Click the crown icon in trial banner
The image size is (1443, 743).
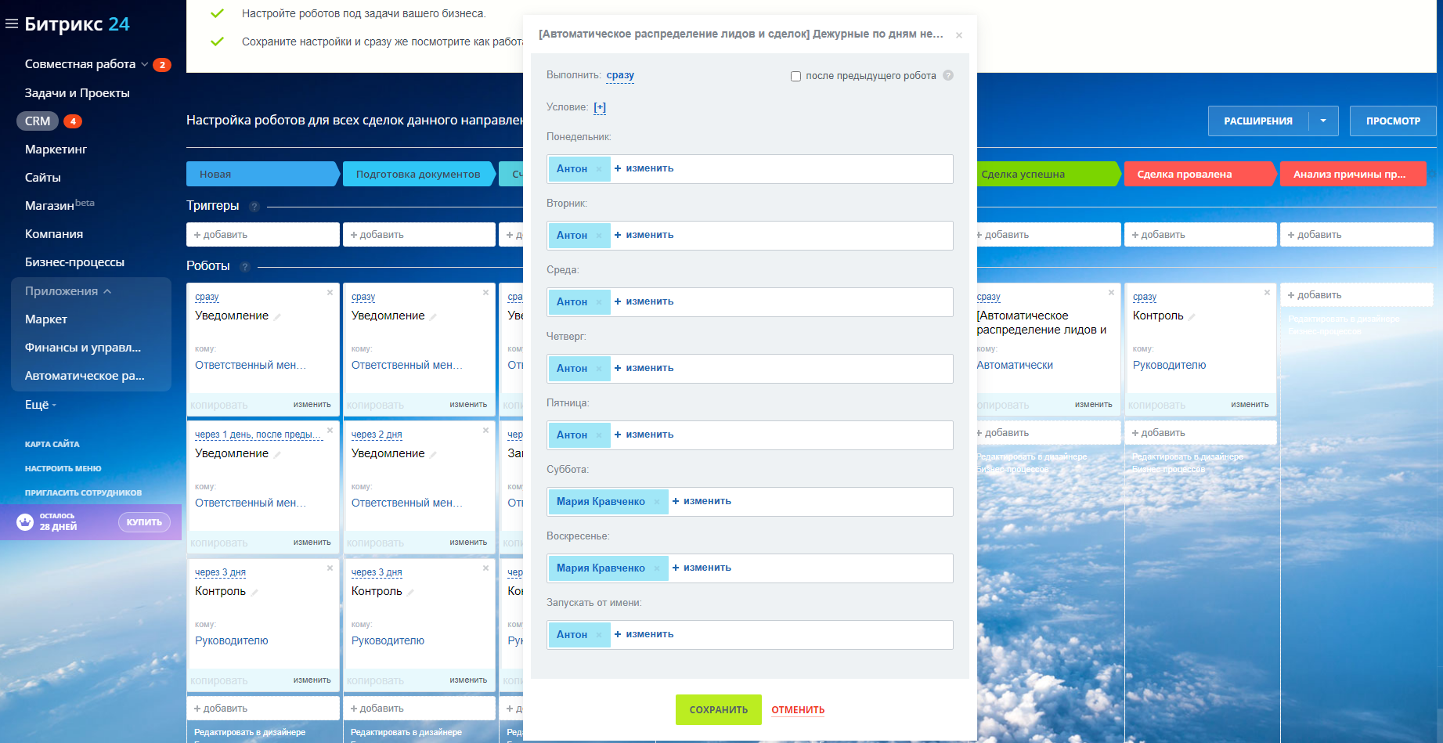click(25, 522)
